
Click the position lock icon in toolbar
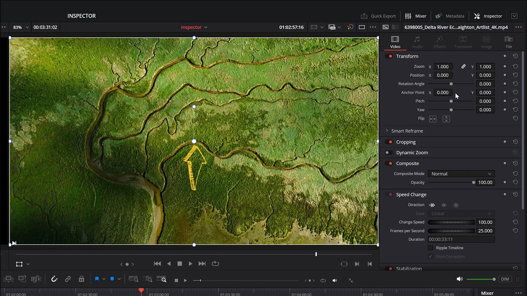point(81,279)
